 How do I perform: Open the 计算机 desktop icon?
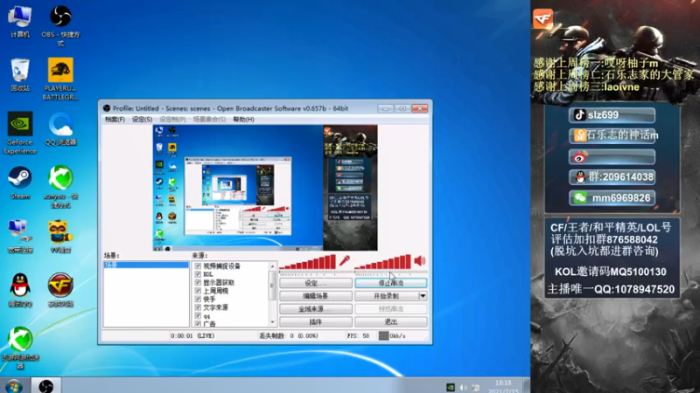[x=19, y=21]
